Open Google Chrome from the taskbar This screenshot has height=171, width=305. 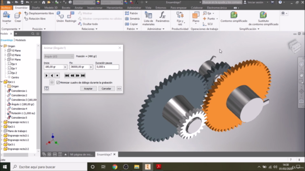115,167
